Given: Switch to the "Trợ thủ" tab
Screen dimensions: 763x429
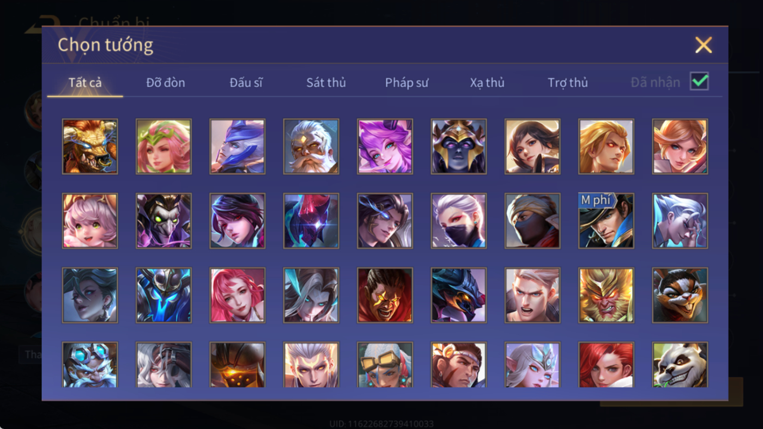Looking at the screenshot, I should click(x=568, y=83).
